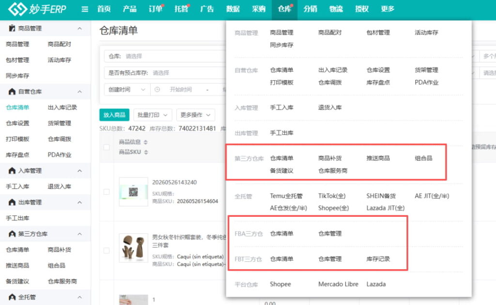Open SHEIN备货 in the dropdown panel
This screenshot has width=496, height=305.
(381, 196)
